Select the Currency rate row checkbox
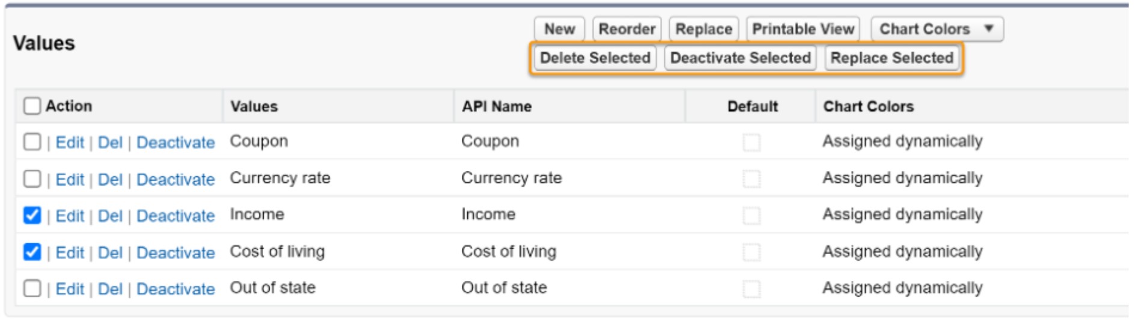 point(32,179)
